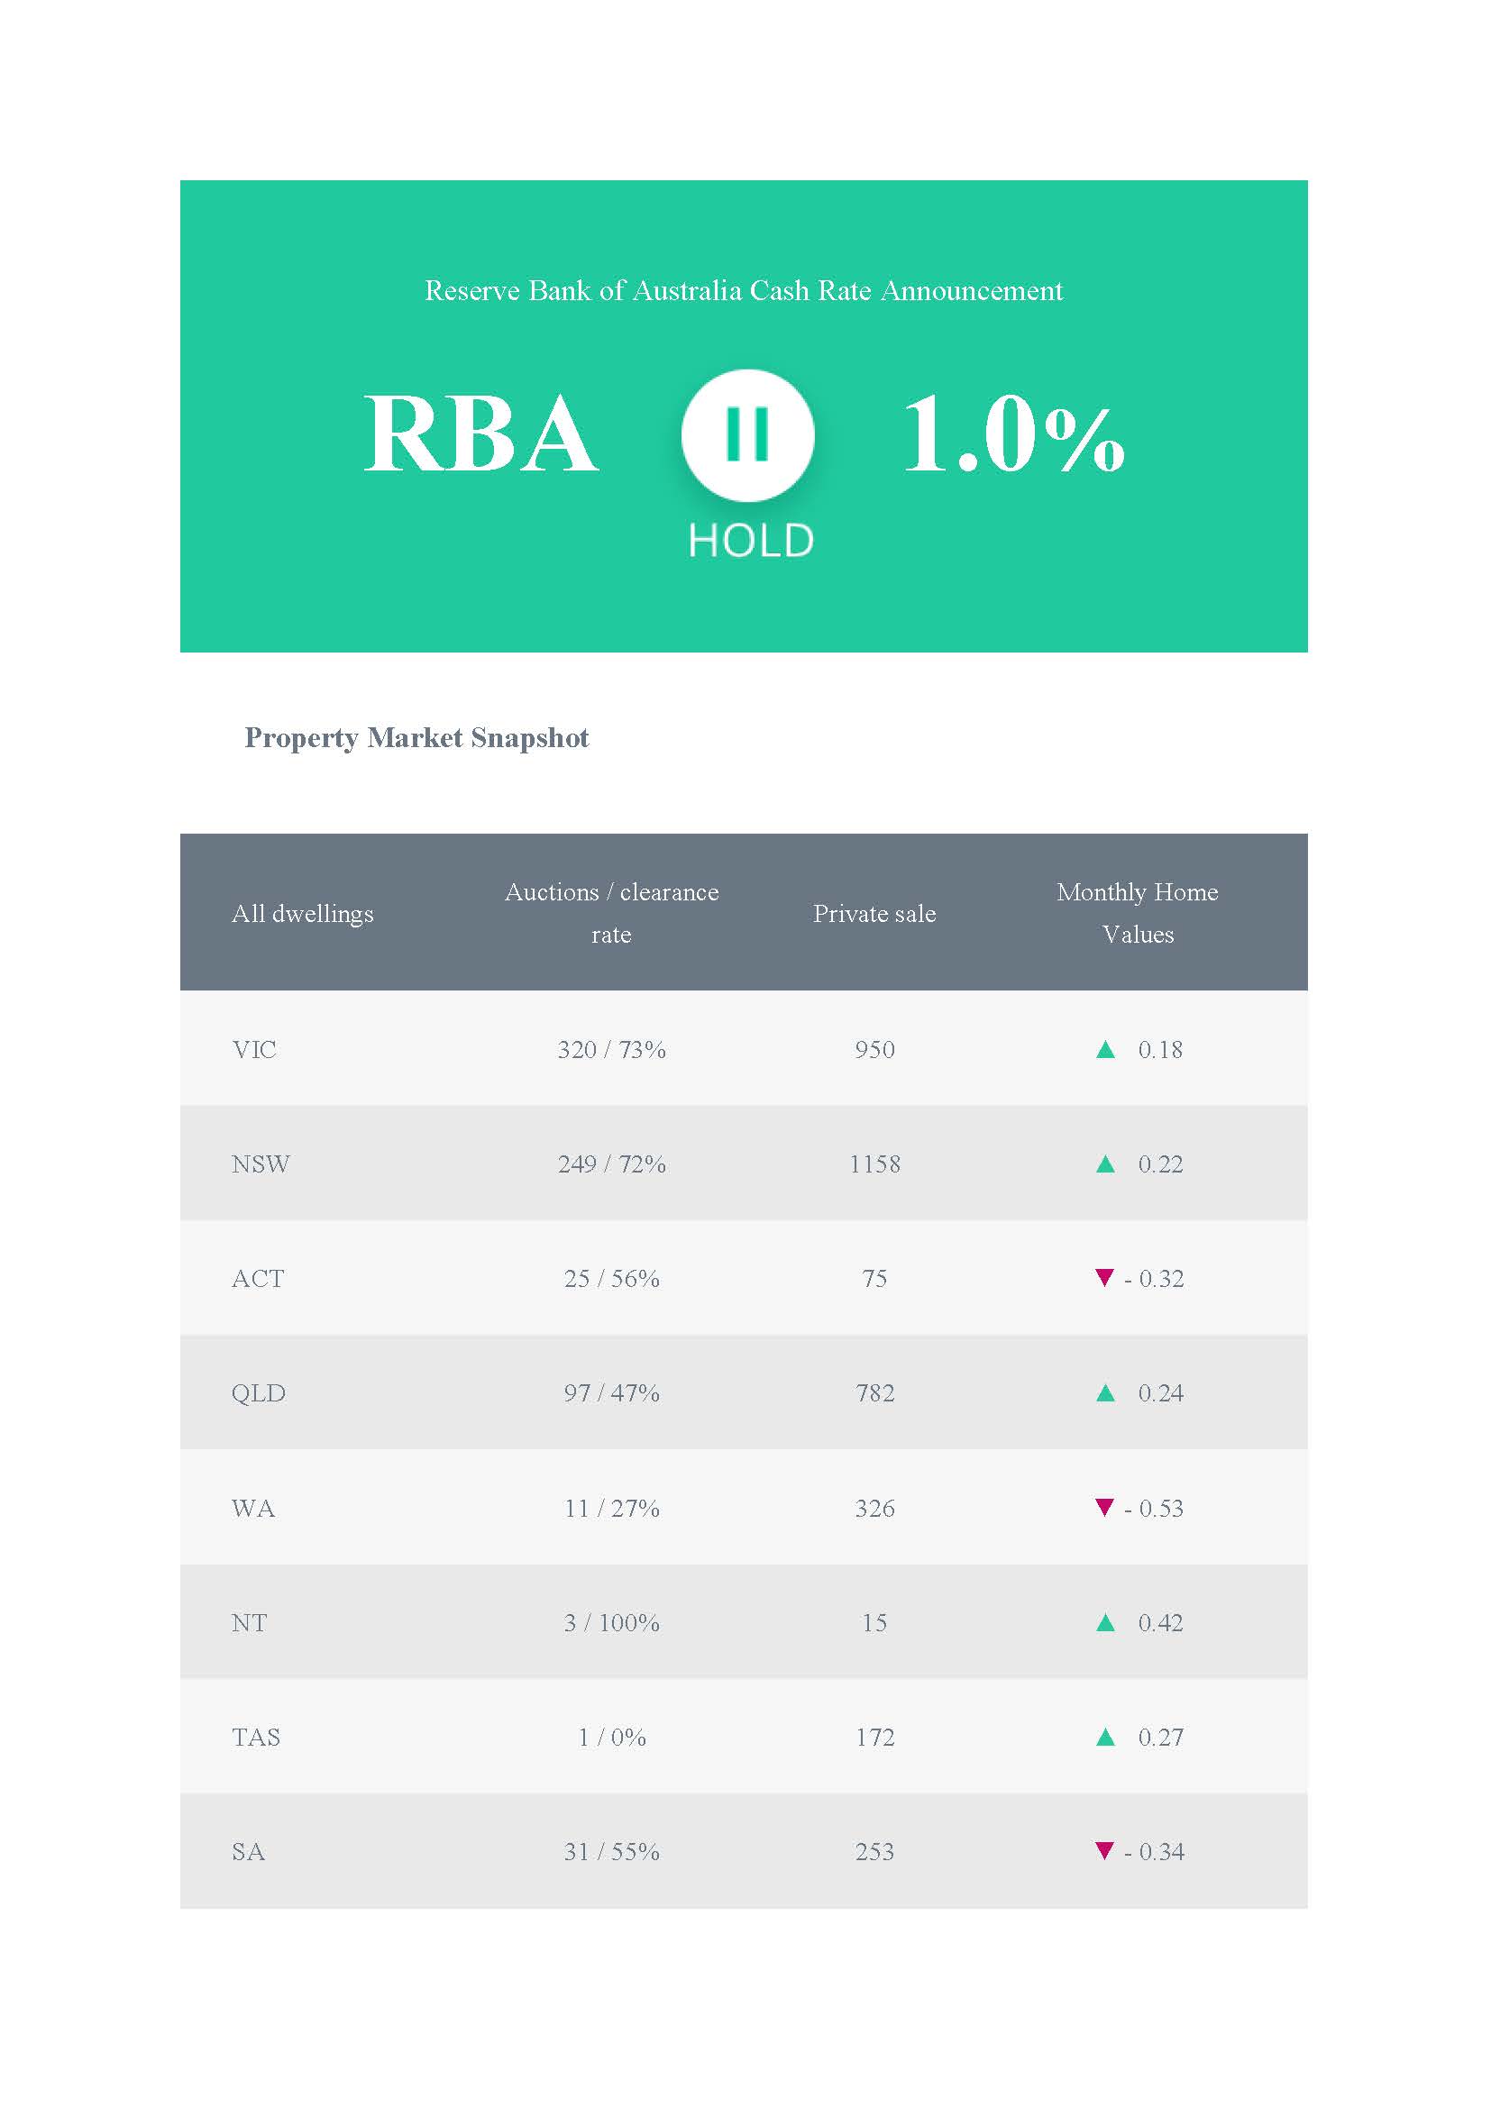Click the Reserve Bank of Australia announcement title
Image resolution: width=1491 pixels, height=2108 pixels.
744,291
